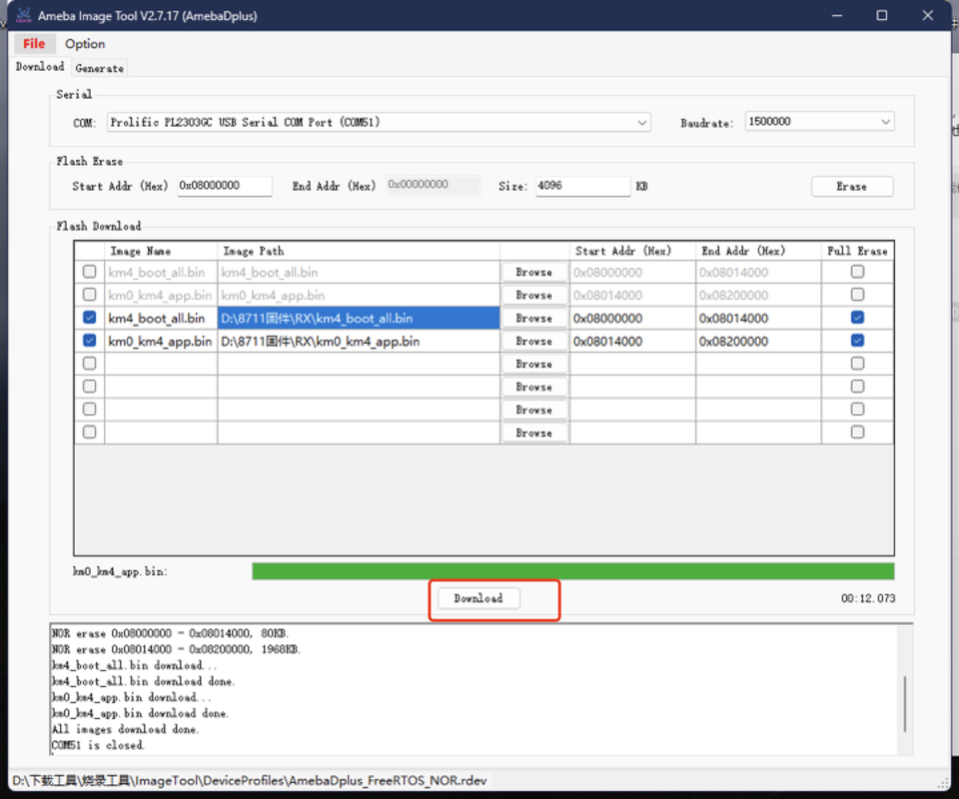Uncheck the fourth row km0_km4_app.bin checkbox

90,341
